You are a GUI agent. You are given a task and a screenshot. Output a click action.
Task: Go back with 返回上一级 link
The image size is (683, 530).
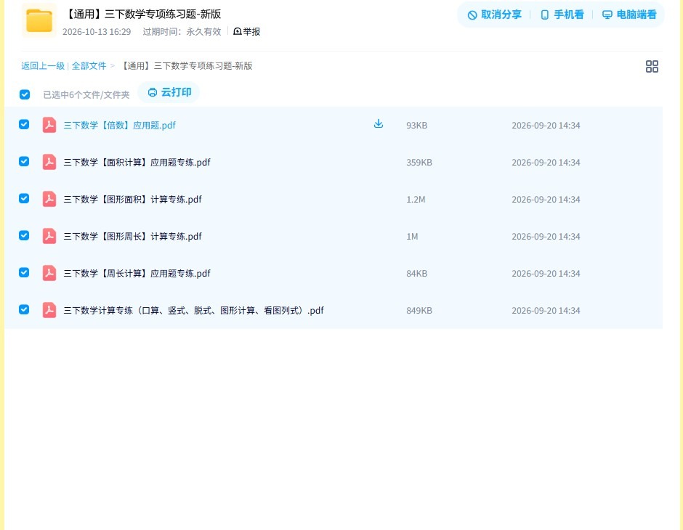(x=43, y=66)
